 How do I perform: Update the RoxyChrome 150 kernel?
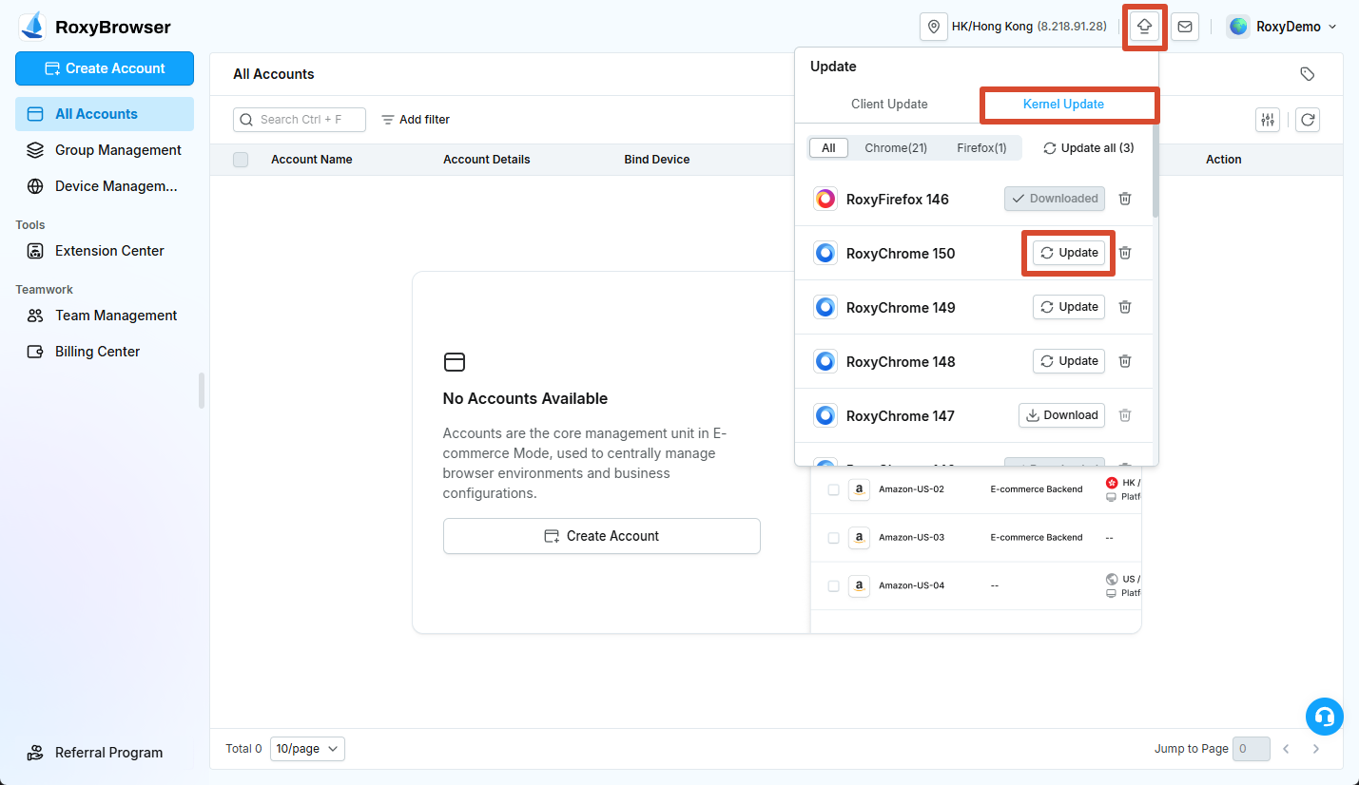click(x=1069, y=253)
